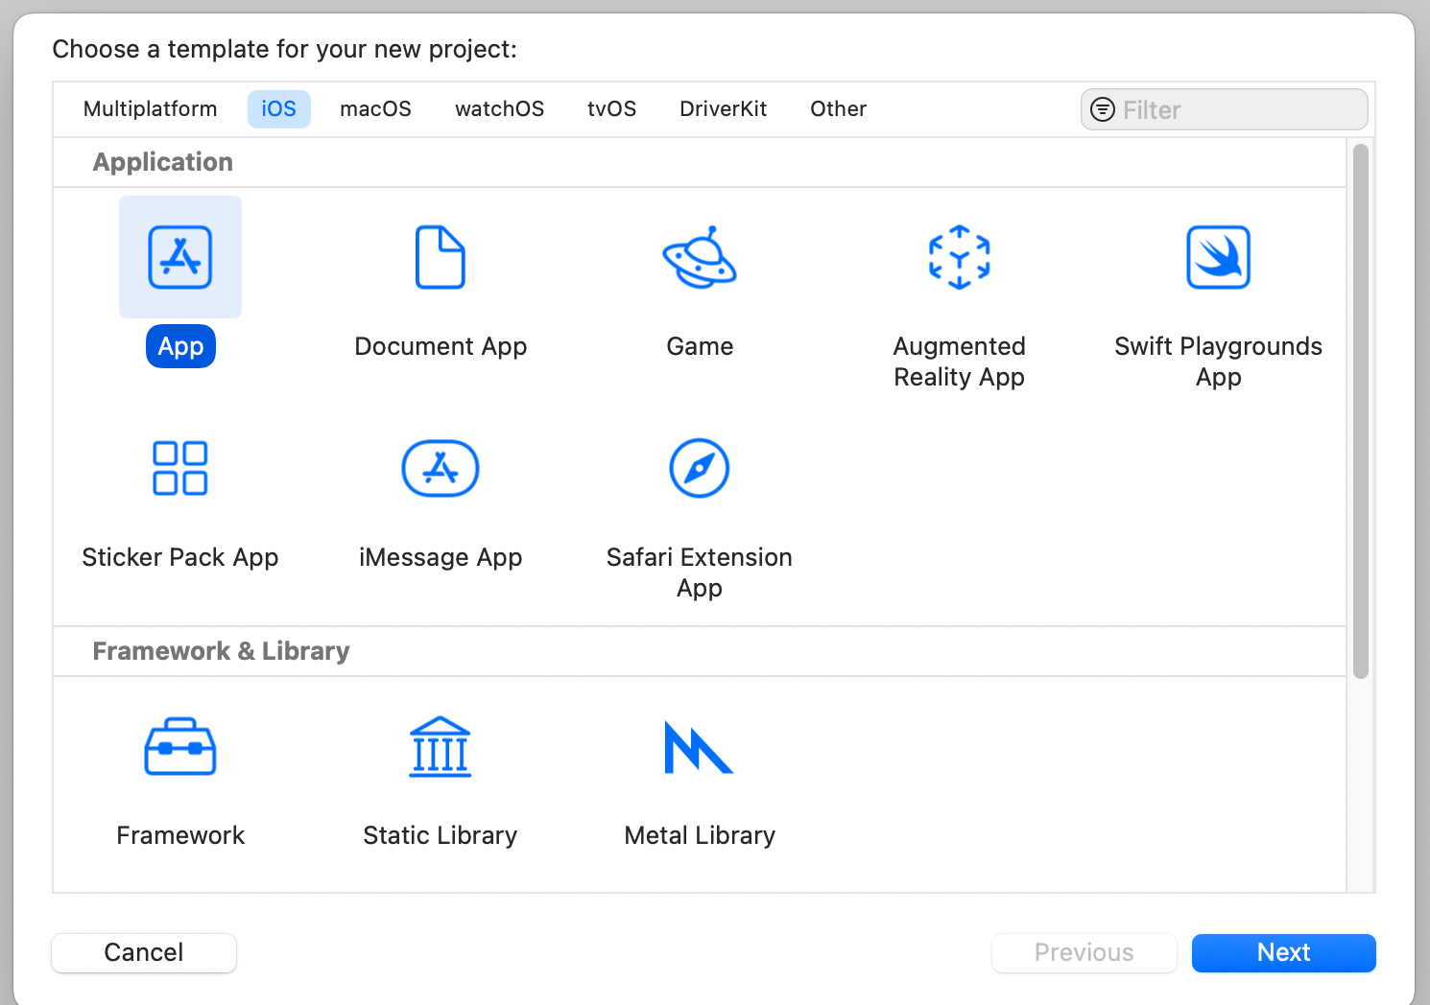1430x1005 pixels.
Task: Switch to the Multiplatform tab
Action: pos(151,109)
